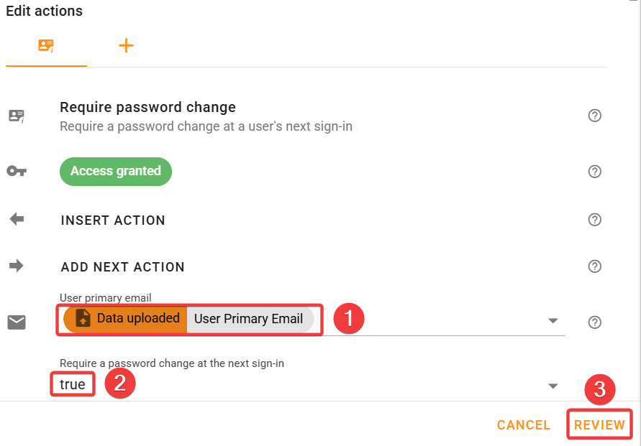Click the help icon for ADD NEXT ACTION
The width and height of the screenshot is (641, 446).
[x=594, y=266]
